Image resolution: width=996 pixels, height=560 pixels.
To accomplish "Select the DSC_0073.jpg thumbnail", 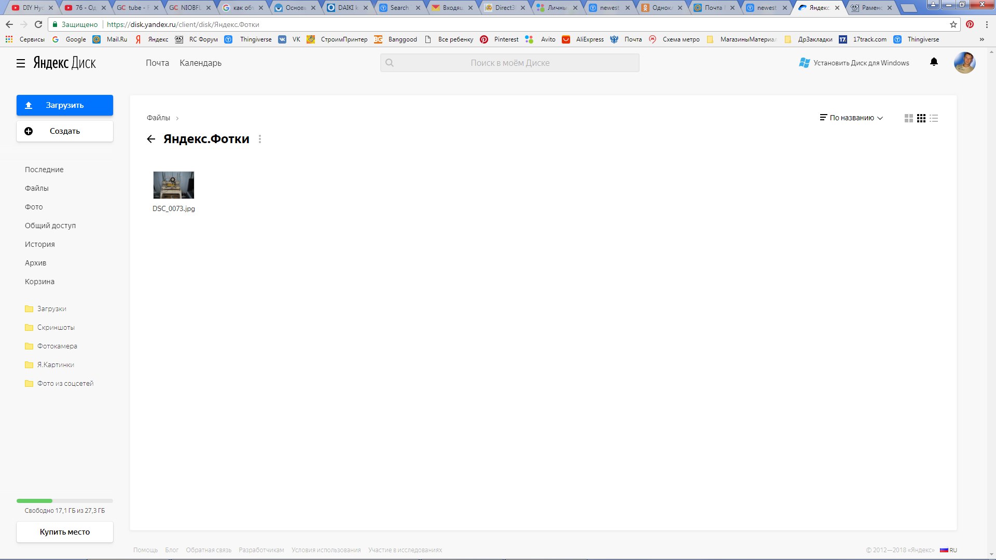I will (x=174, y=185).
